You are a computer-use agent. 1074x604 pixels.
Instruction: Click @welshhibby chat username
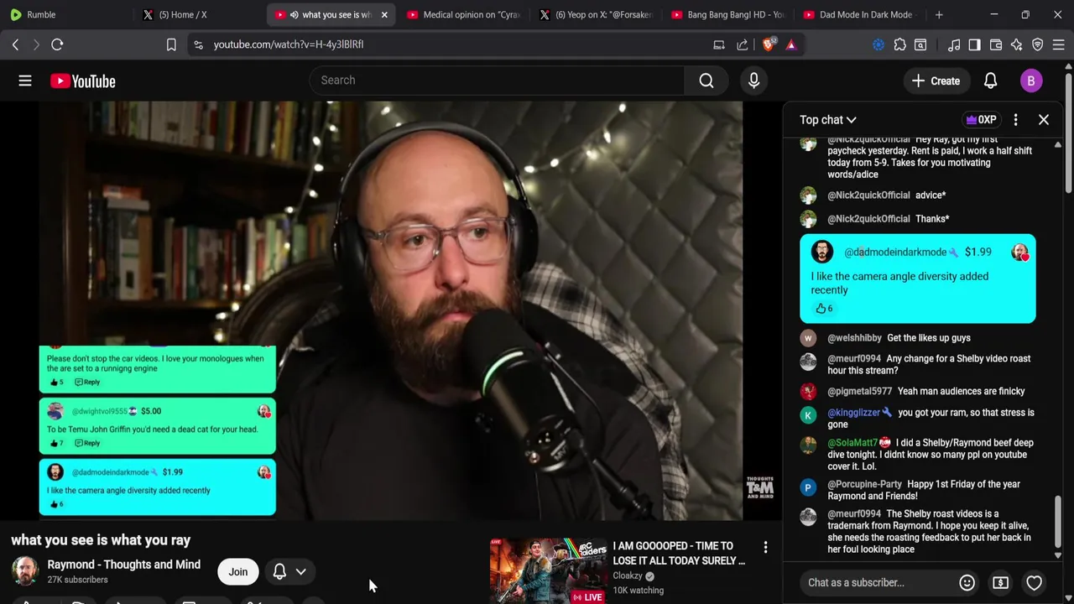pos(854,338)
